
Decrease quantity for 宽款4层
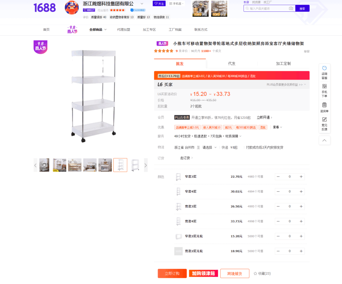tap(278, 221)
